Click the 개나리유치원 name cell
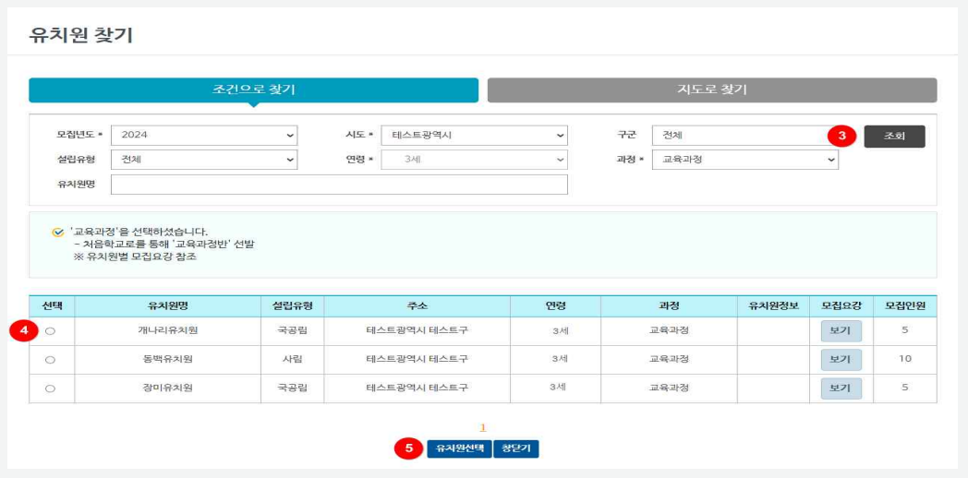The height and width of the screenshot is (478, 968). pyautogui.click(x=168, y=330)
